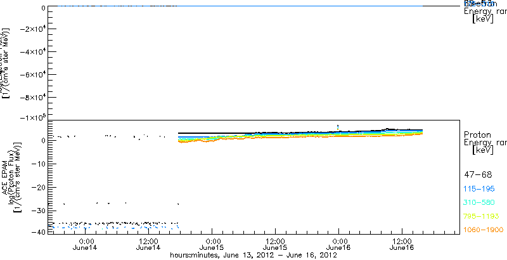Select the −30 proton flux tick label
This screenshot has width=507, height=260.
(x=37, y=211)
